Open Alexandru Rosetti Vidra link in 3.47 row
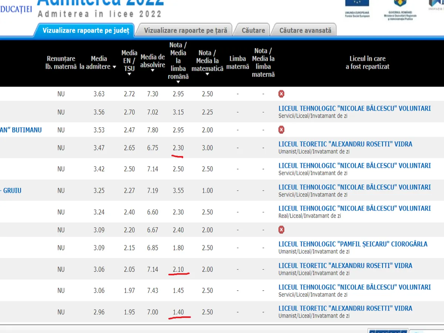 click(345, 144)
